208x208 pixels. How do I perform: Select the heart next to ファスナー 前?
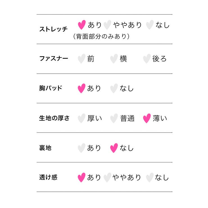(x=81, y=59)
